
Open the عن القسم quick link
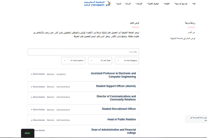(x=192, y=32)
